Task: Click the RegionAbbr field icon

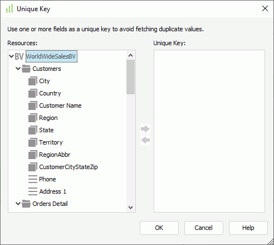Action: (x=33, y=155)
